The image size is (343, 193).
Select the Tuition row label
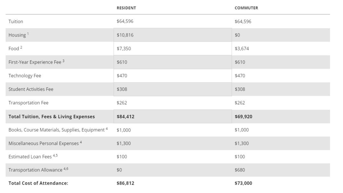(x=16, y=22)
